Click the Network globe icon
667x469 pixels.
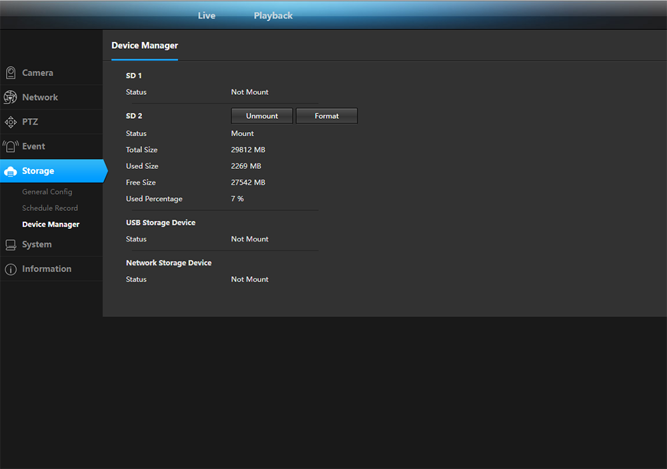(x=11, y=97)
